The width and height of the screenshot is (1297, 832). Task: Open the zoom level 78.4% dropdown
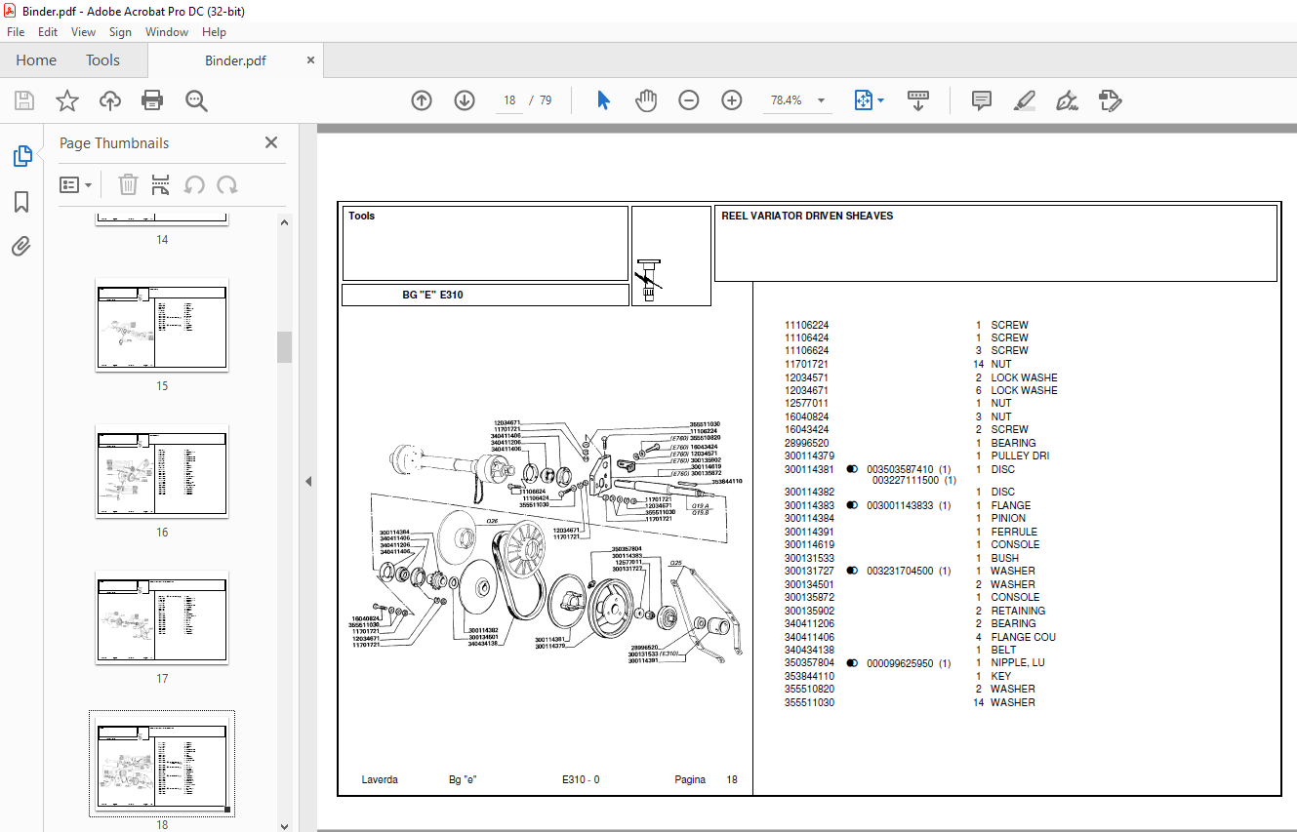821,100
